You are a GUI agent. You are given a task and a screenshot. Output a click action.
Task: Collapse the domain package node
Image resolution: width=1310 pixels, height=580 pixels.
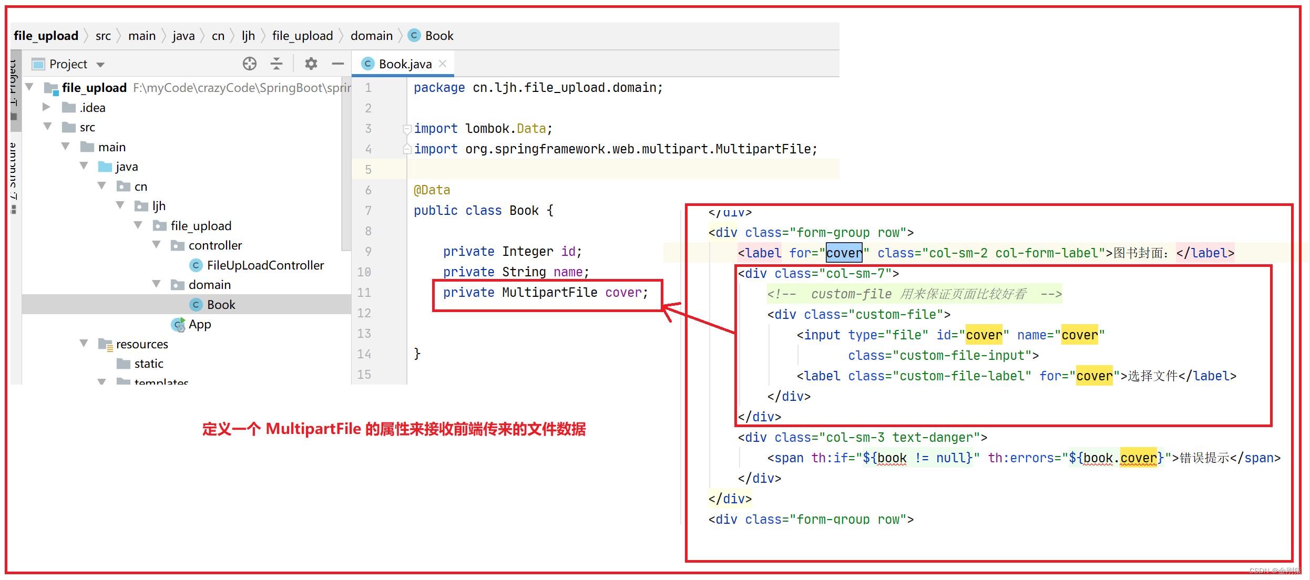tap(157, 284)
